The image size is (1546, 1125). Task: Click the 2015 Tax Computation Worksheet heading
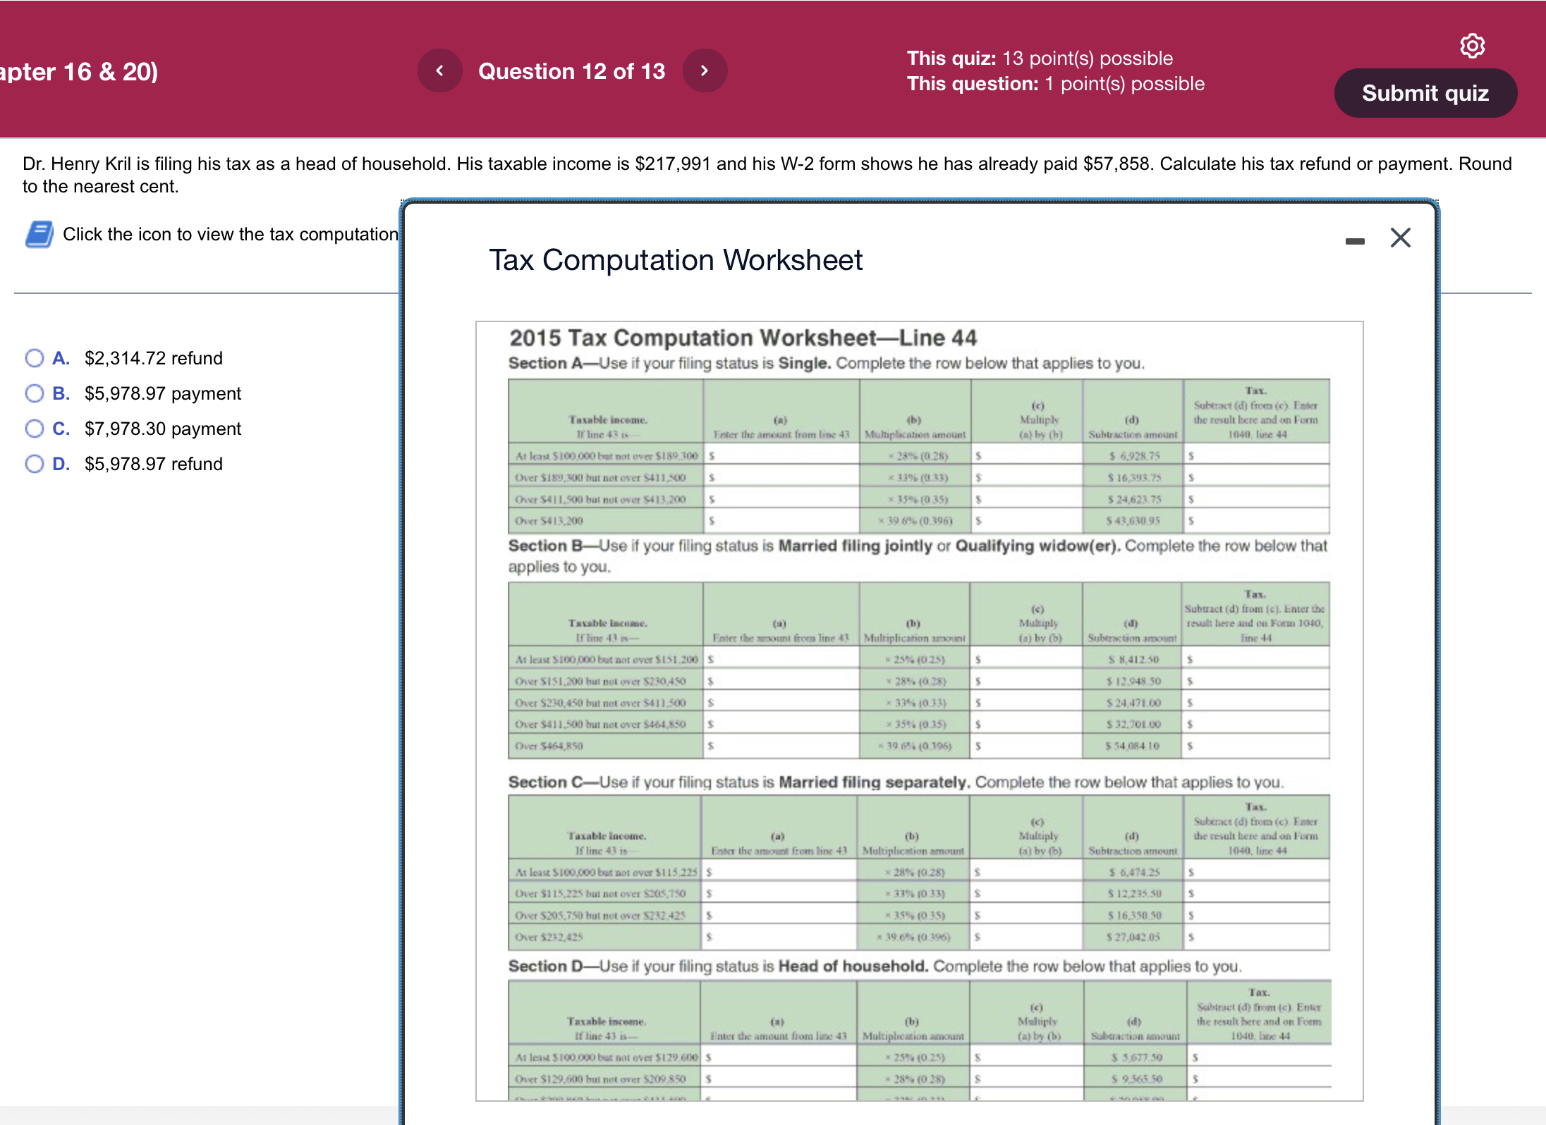point(743,338)
